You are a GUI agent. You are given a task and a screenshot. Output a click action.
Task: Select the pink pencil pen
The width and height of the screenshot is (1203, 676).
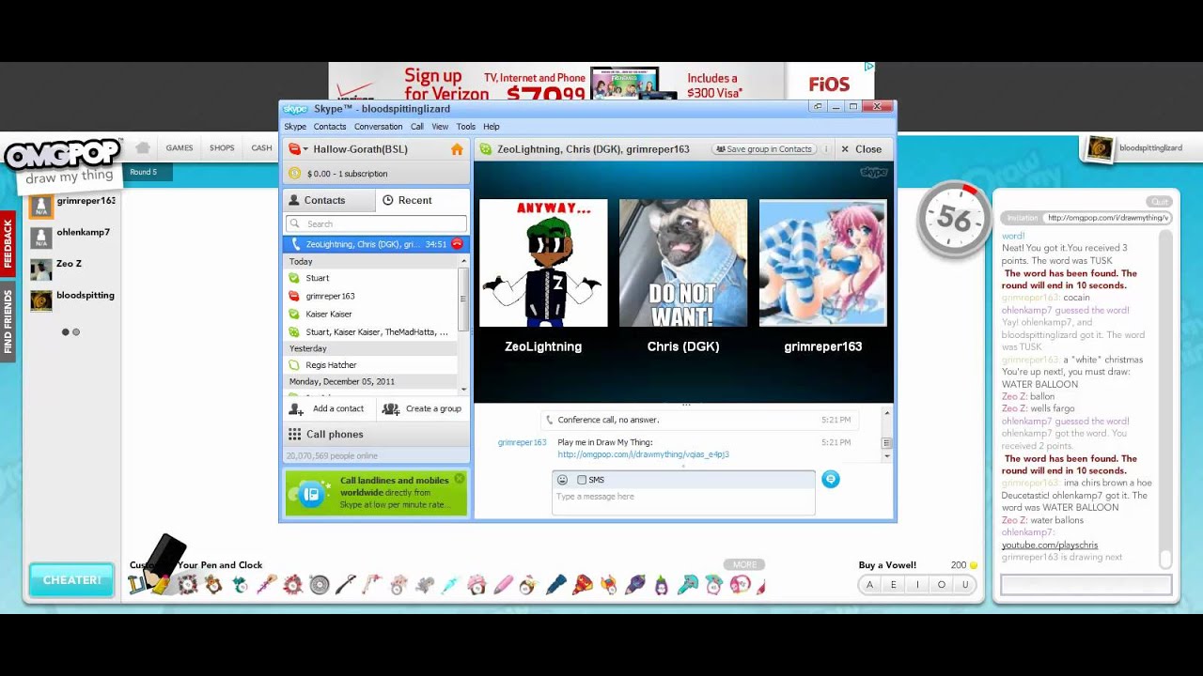pos(504,585)
